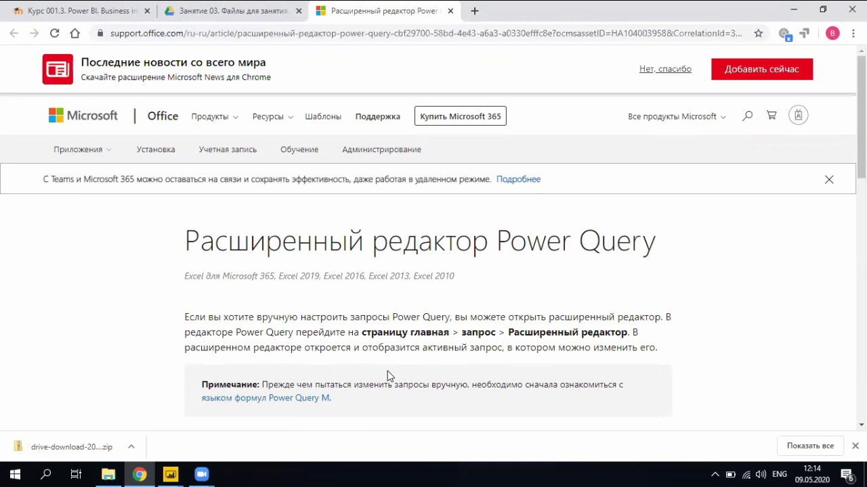This screenshot has height=487, width=867.
Task: Click the address bar URL field
Action: point(426,33)
